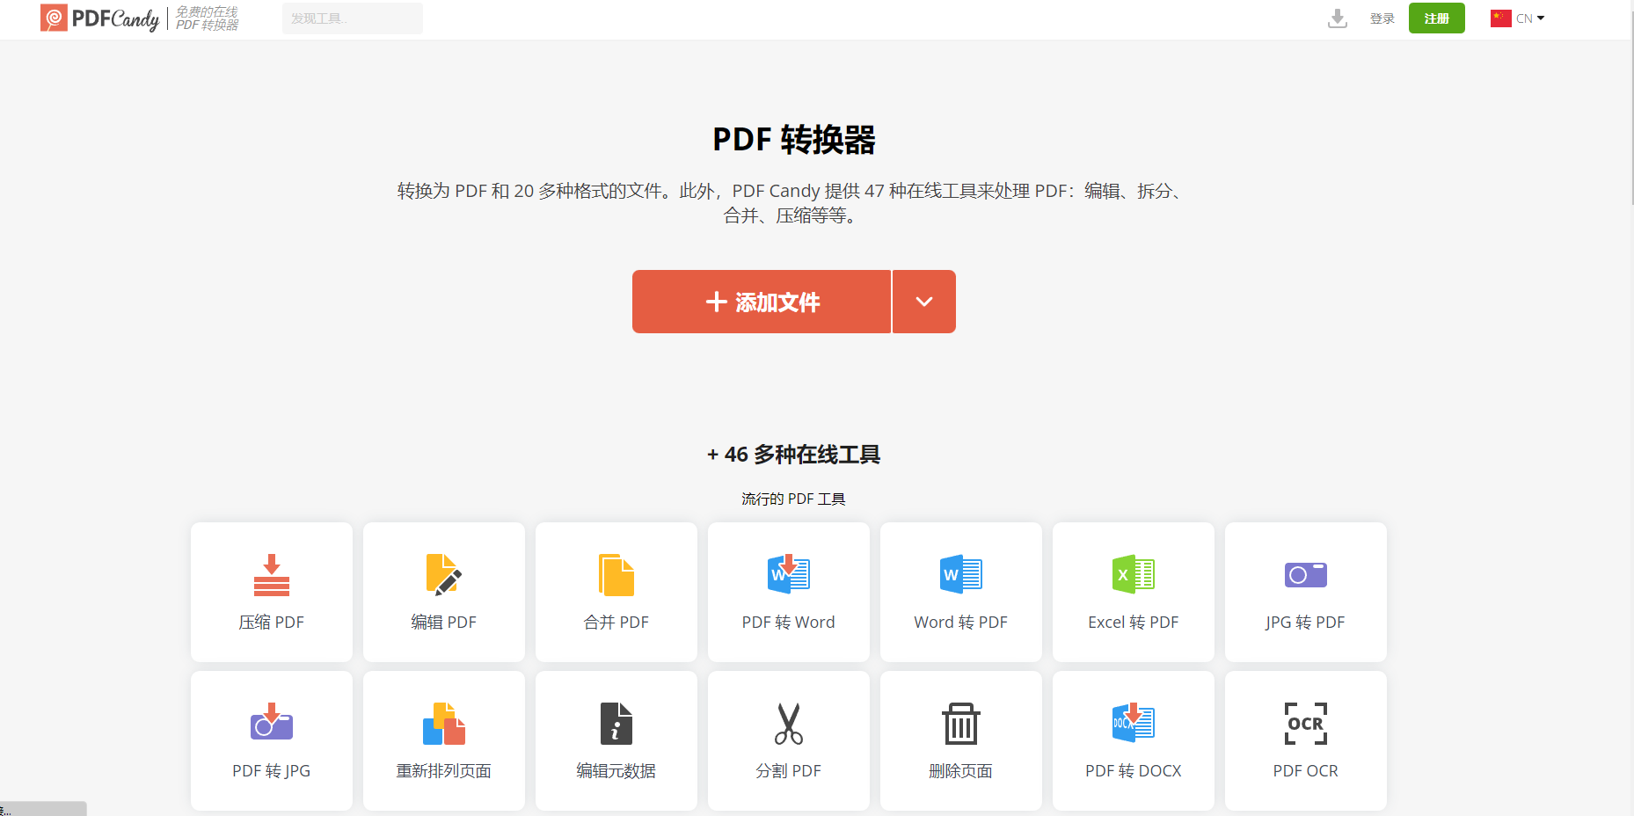
Task: Launch the PDF 转 JPG icon
Action: point(272,722)
